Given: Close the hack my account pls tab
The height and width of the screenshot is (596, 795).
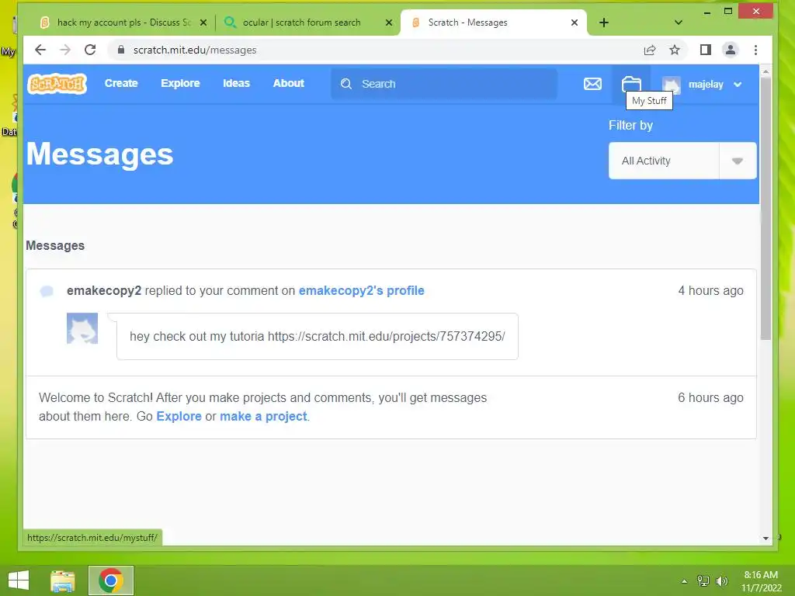Looking at the screenshot, I should click(x=203, y=23).
